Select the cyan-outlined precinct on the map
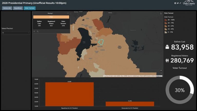This screenshot has height=111, width=197. [101, 42]
